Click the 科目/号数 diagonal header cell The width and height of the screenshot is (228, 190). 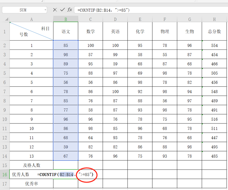(x=31, y=31)
